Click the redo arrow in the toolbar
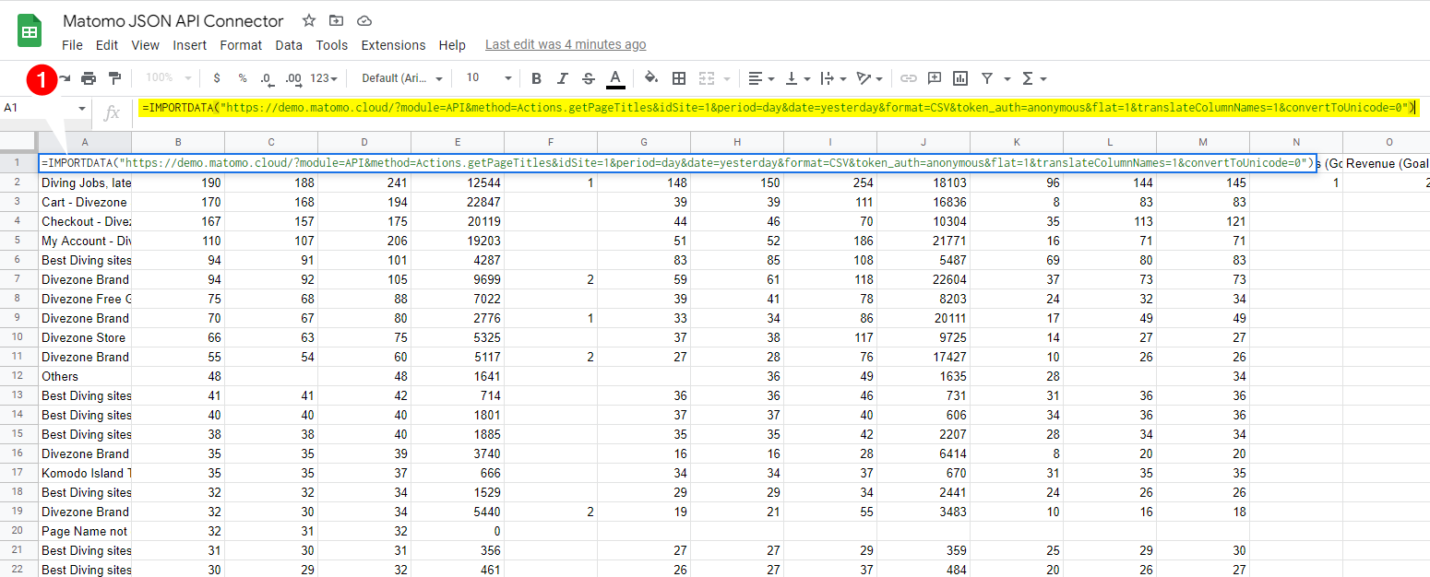Screen dimensions: 1430x577 (65, 78)
